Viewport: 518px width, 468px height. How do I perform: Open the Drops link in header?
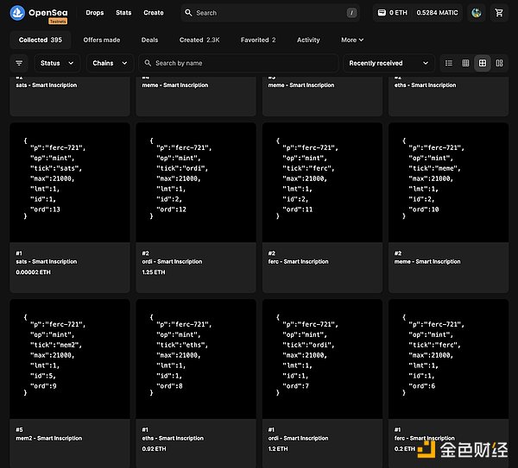click(x=95, y=13)
